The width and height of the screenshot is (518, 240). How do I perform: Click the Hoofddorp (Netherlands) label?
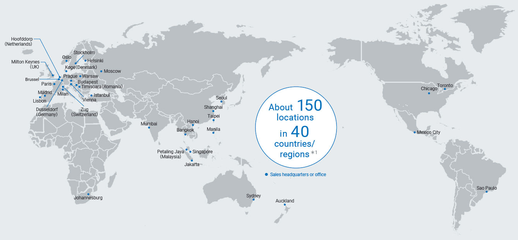click(22, 41)
